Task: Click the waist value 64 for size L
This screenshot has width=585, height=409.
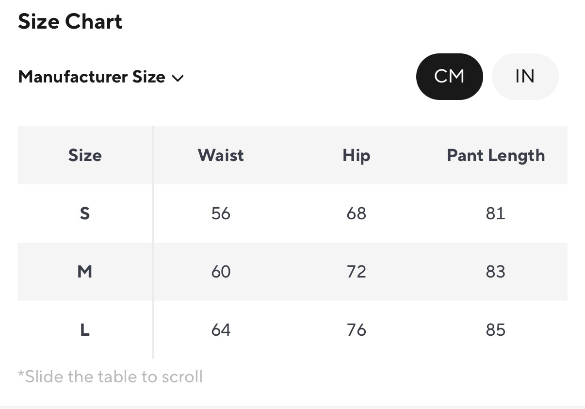Action: [221, 330]
